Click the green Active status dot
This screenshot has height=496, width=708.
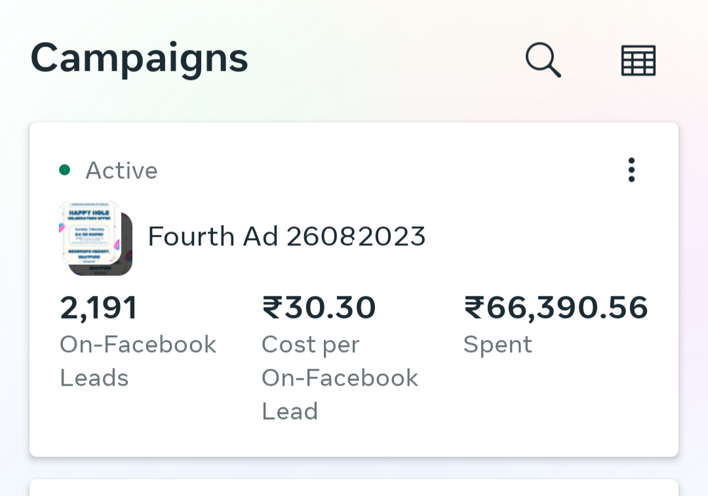(x=64, y=170)
